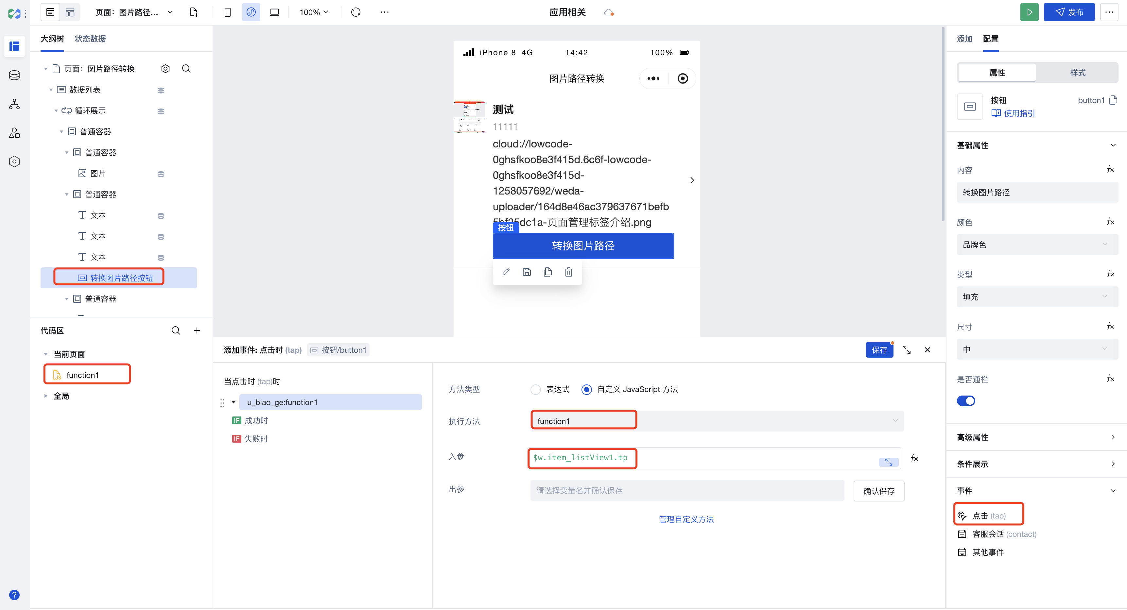Open the data source sidebar icon
Viewport: 1127px width, 610px height.
pos(14,75)
